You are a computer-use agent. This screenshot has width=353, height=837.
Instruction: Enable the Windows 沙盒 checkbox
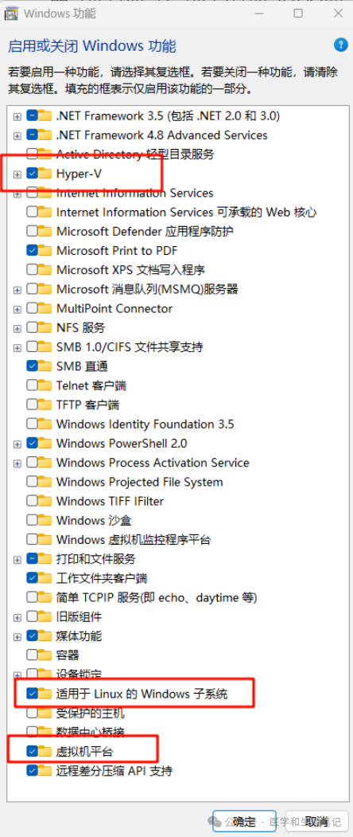[x=32, y=520]
